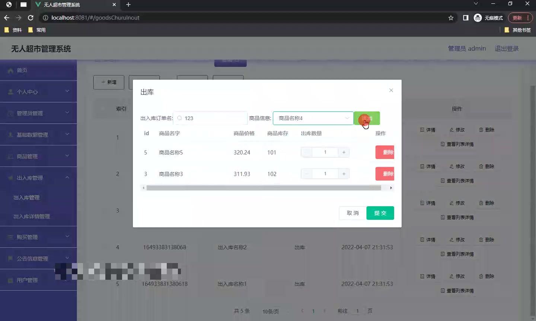Delete the 商品名称3 row in dialog
This screenshot has width=536, height=321.
click(385, 174)
